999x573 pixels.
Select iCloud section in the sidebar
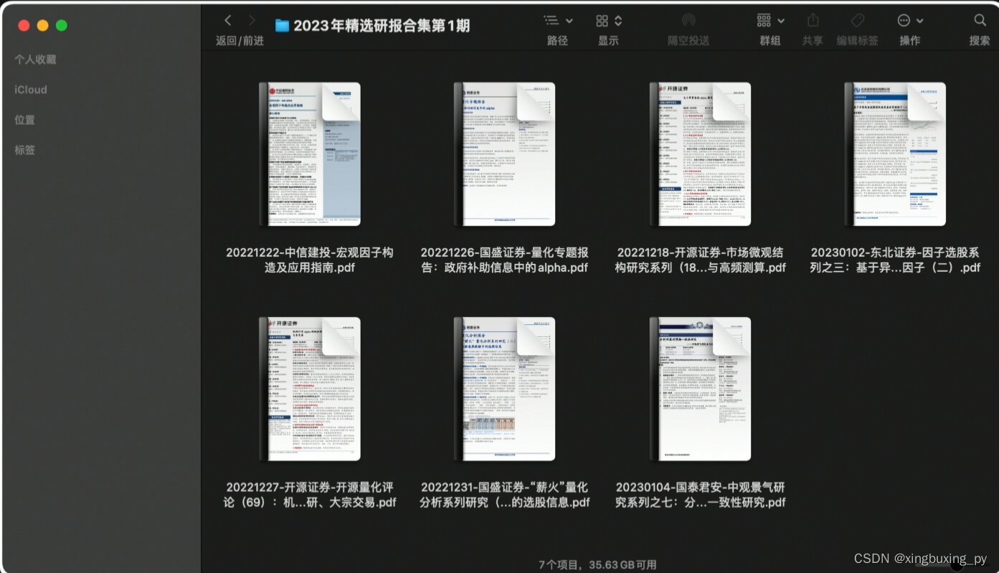pyautogui.click(x=31, y=90)
